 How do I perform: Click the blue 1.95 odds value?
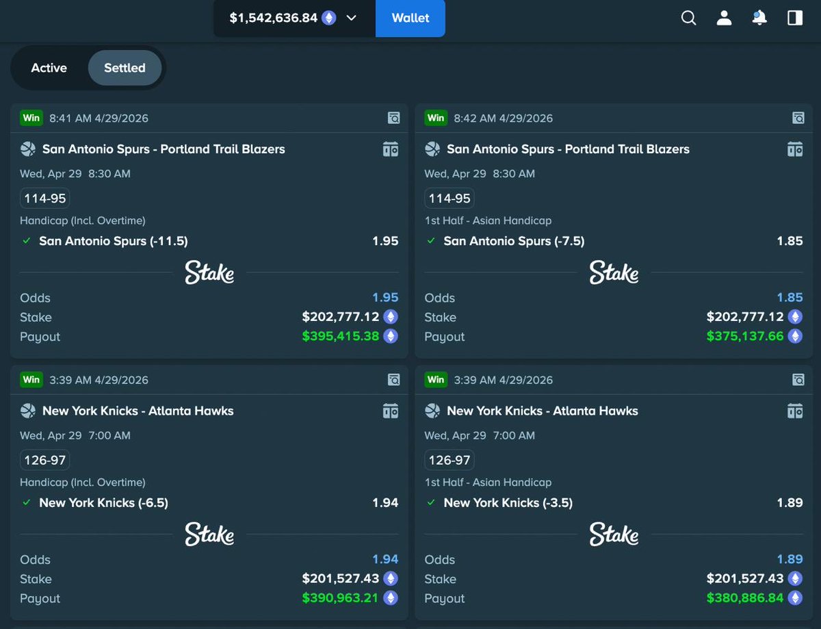click(x=385, y=298)
